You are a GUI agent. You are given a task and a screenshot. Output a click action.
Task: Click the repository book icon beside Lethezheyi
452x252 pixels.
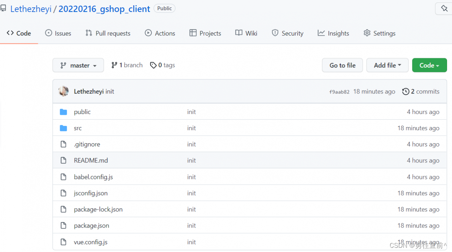point(3,8)
